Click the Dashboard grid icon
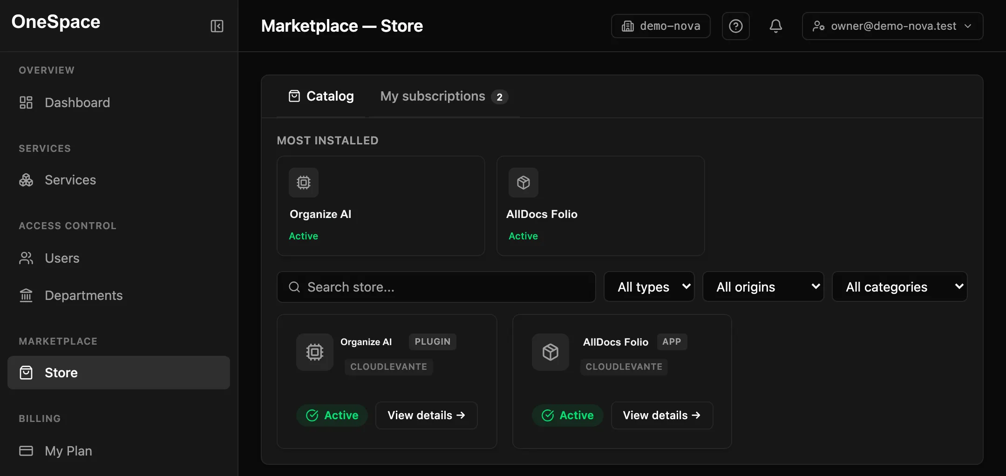 coord(26,102)
